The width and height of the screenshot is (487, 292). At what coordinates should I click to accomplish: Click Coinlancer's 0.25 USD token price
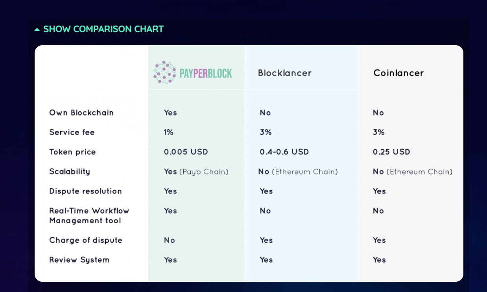[x=391, y=152]
